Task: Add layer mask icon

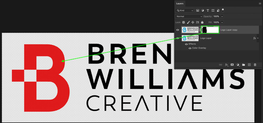Action: coord(232,65)
